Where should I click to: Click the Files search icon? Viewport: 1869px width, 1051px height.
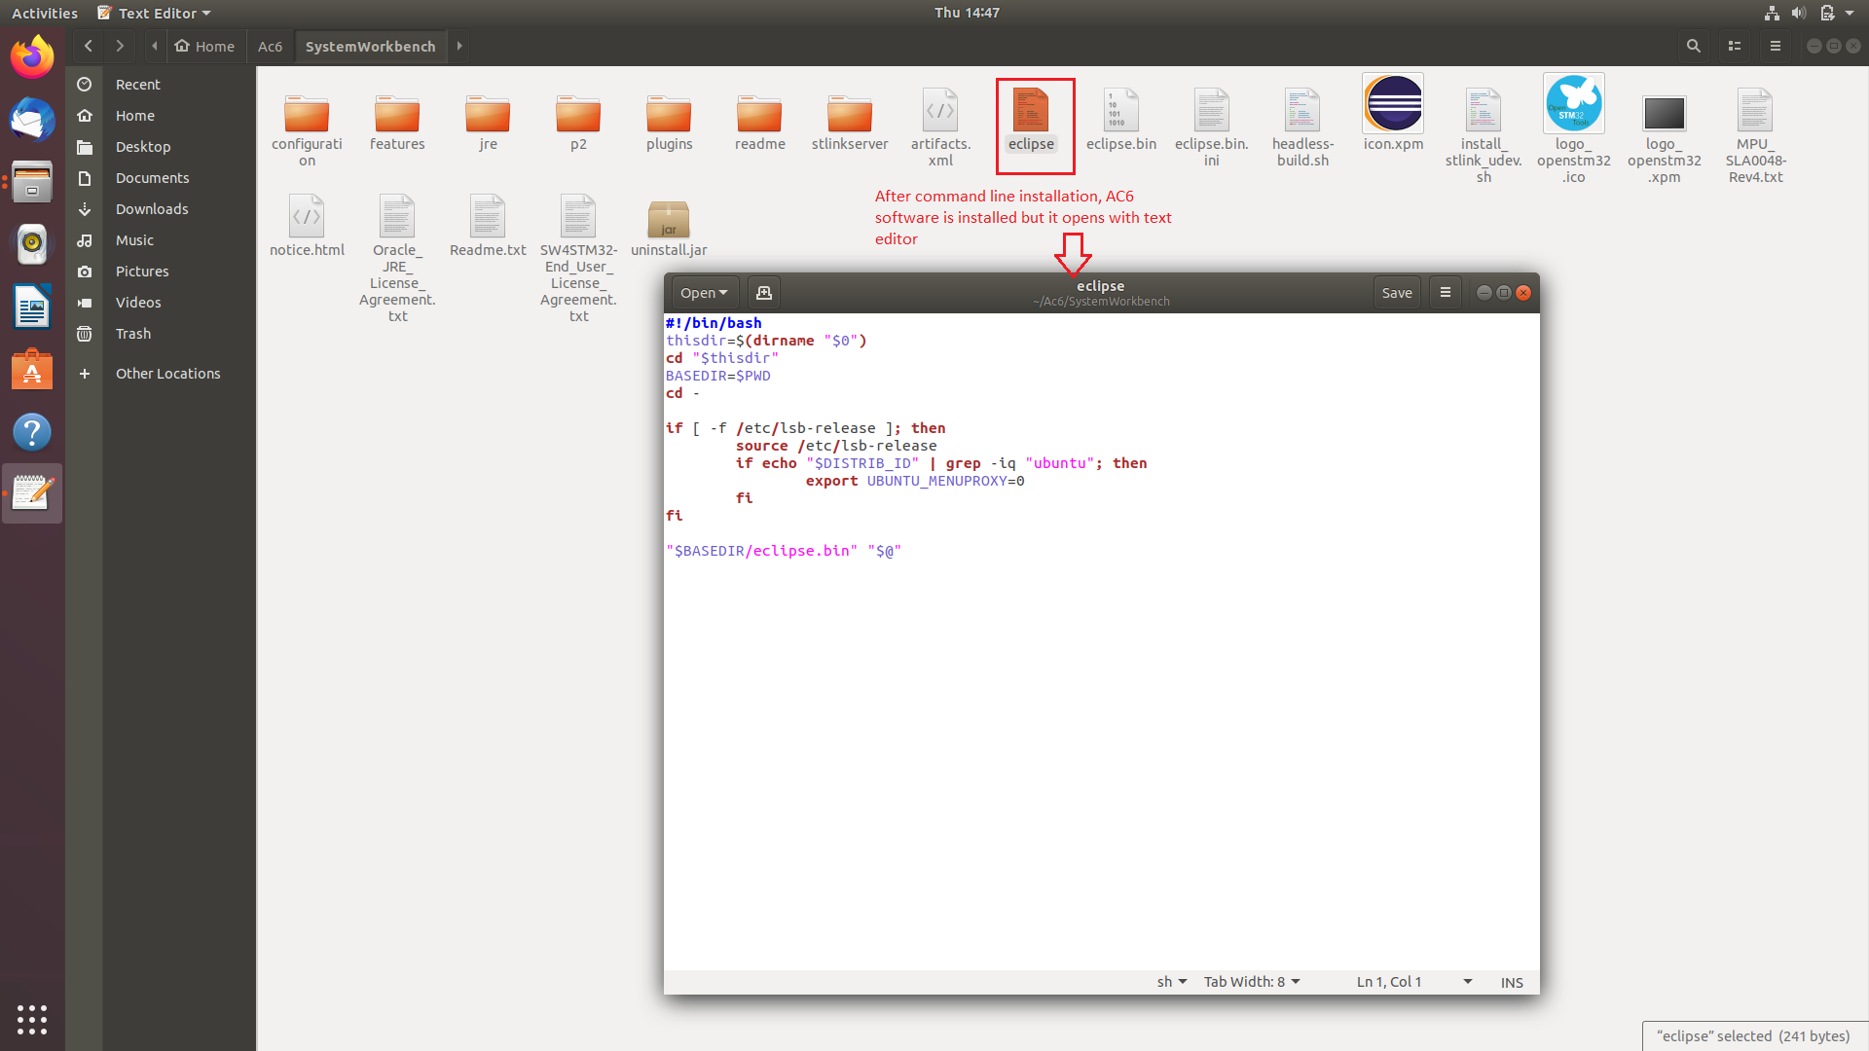point(1693,46)
